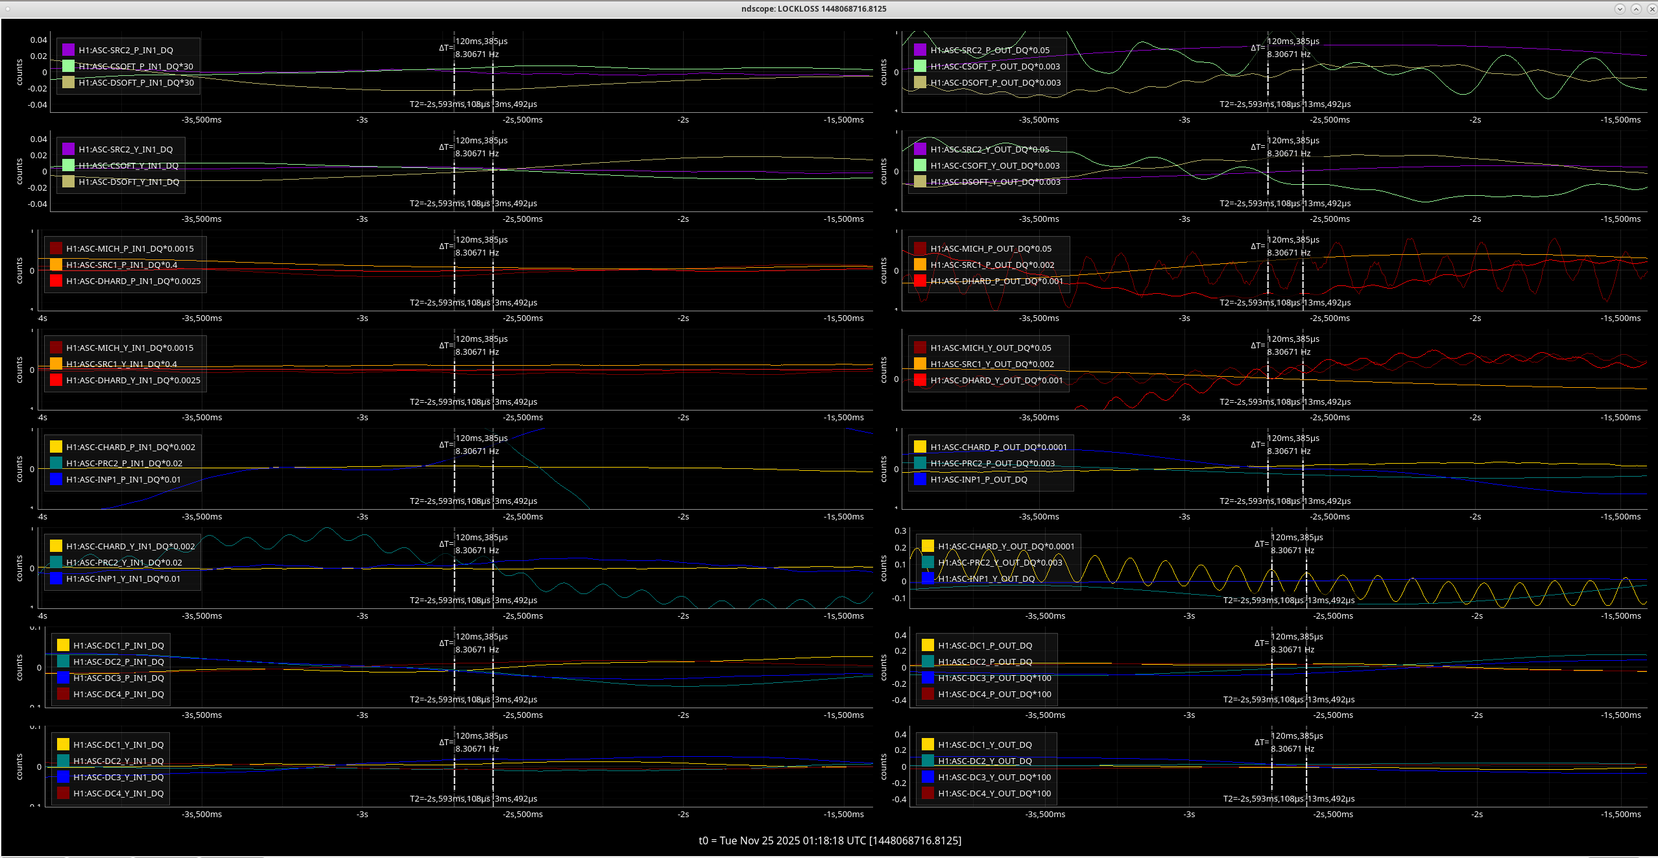Click the orange H1:ASC-SRC1_Y_OUT_DQ*0.002 legend swatch
The image size is (1658, 858).
pos(920,364)
